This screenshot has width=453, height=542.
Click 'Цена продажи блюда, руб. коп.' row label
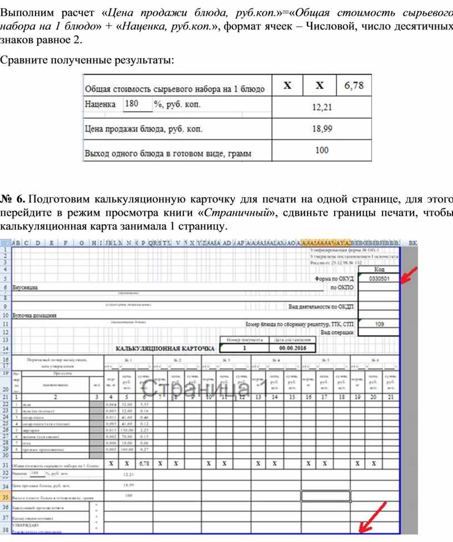(x=144, y=129)
